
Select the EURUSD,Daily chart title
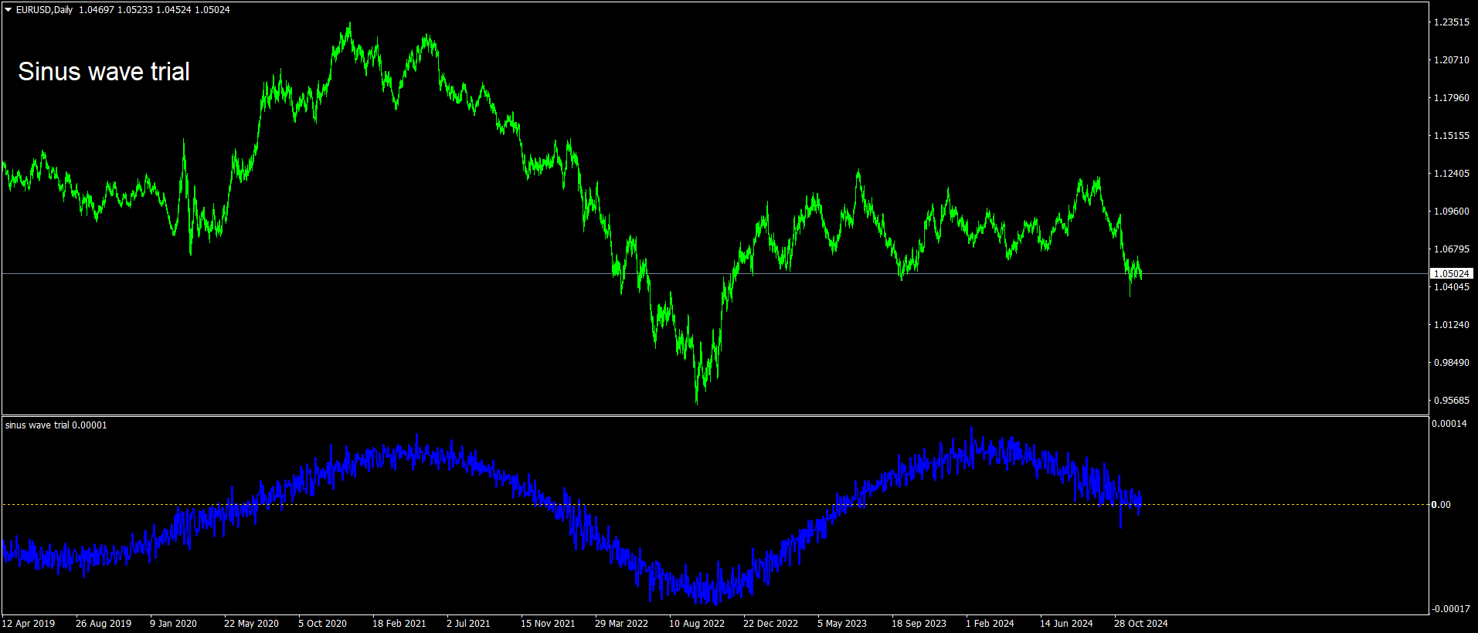[45, 10]
